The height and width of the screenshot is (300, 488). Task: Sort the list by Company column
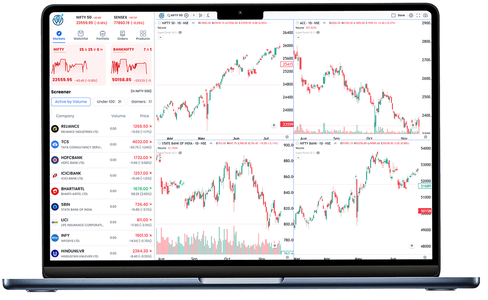pyautogui.click(x=65, y=116)
